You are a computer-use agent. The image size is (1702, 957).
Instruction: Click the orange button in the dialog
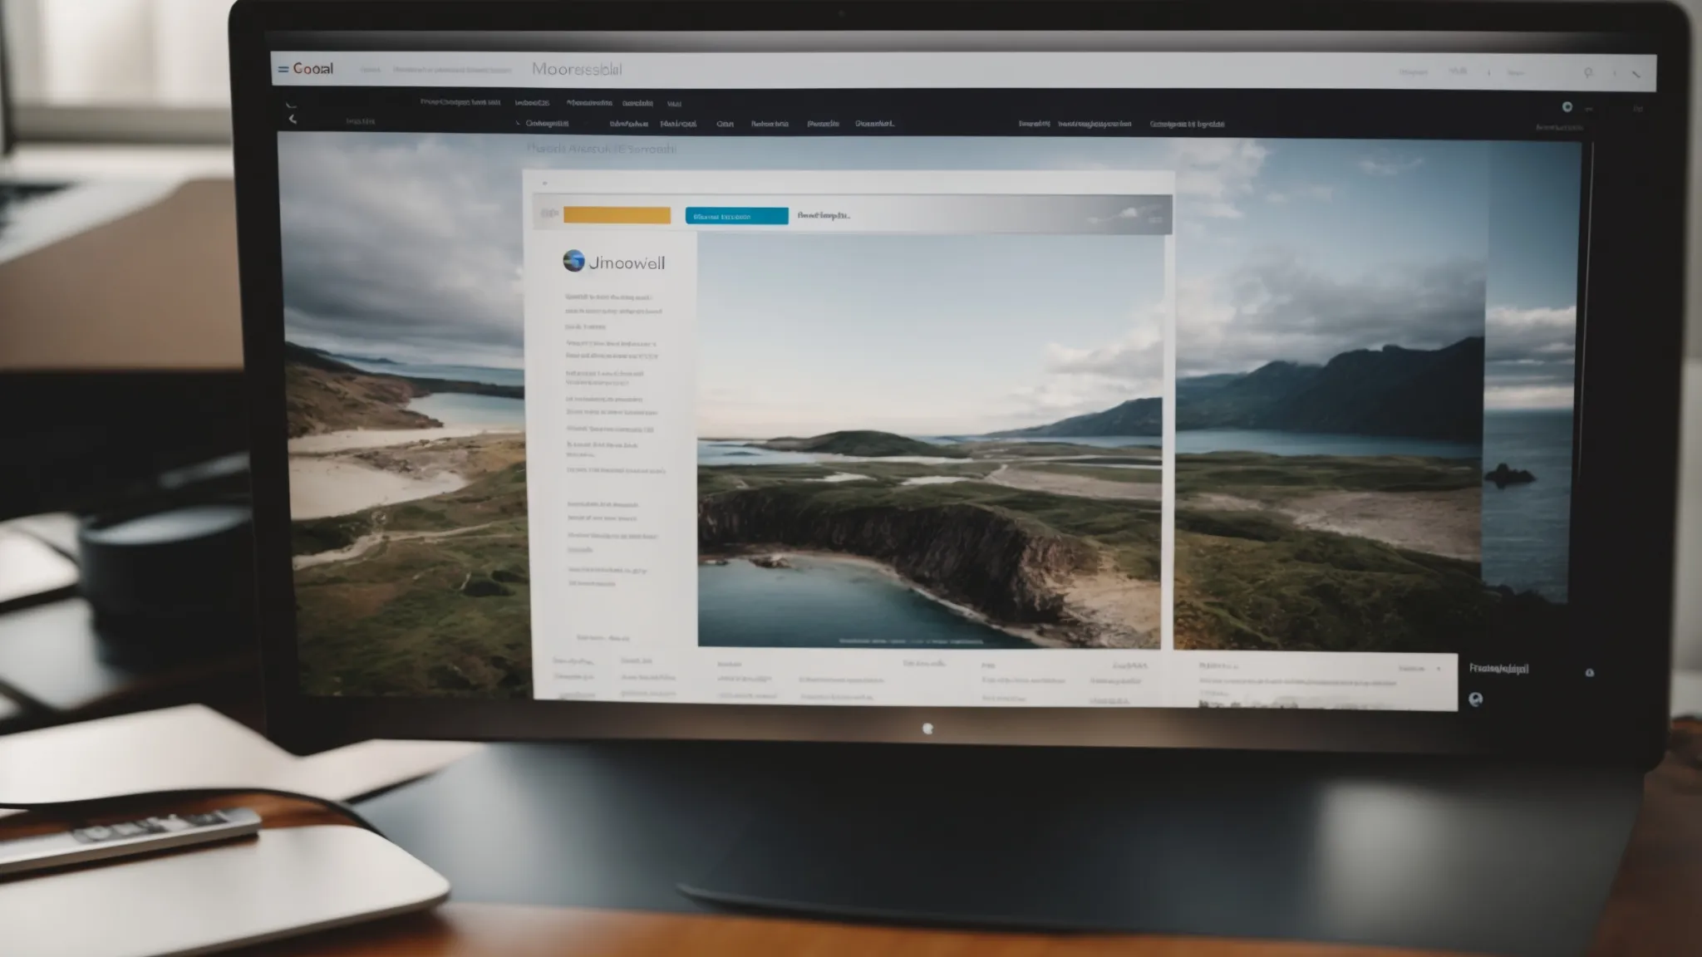pos(617,216)
